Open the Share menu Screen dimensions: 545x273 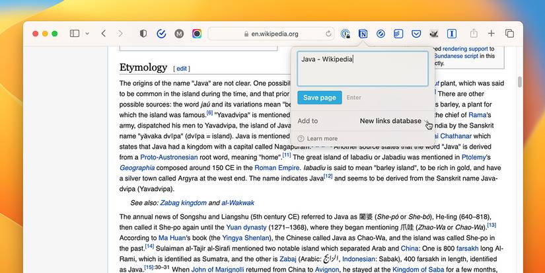474,34
